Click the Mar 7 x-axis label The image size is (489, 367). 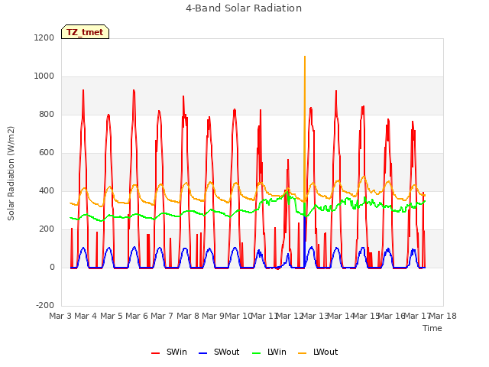point(162,316)
